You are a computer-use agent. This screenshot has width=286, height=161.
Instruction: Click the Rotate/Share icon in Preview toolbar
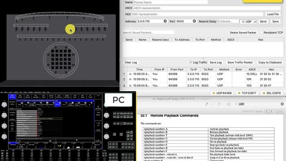point(219,104)
